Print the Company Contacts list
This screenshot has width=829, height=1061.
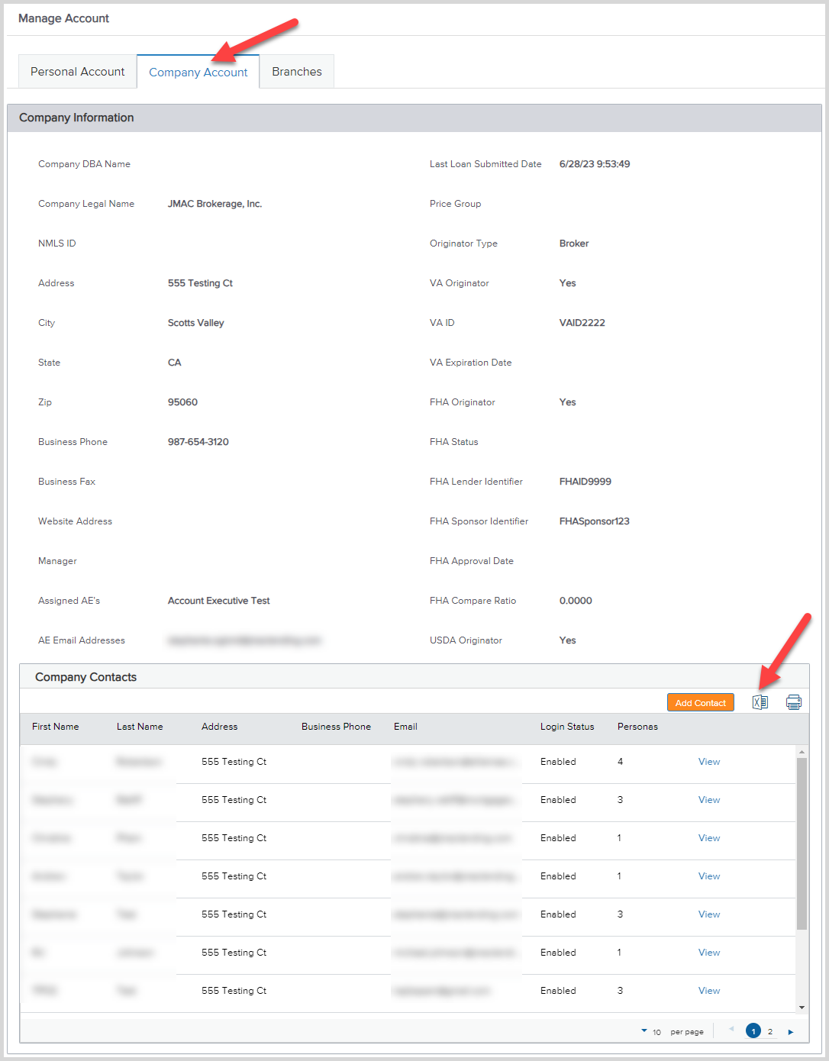pos(794,701)
